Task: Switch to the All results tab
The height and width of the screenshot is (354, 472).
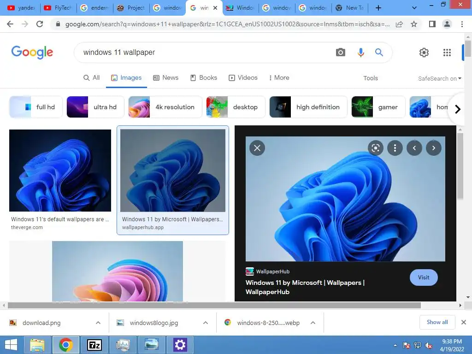Action: (x=92, y=77)
